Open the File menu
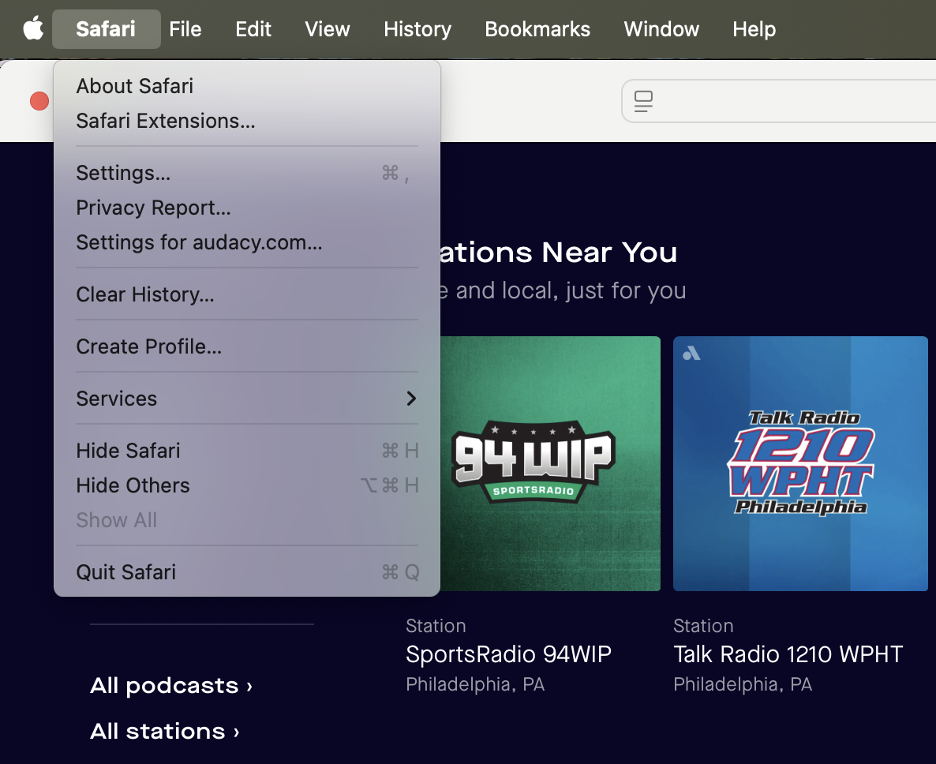Image resolution: width=936 pixels, height=764 pixels. (x=185, y=29)
